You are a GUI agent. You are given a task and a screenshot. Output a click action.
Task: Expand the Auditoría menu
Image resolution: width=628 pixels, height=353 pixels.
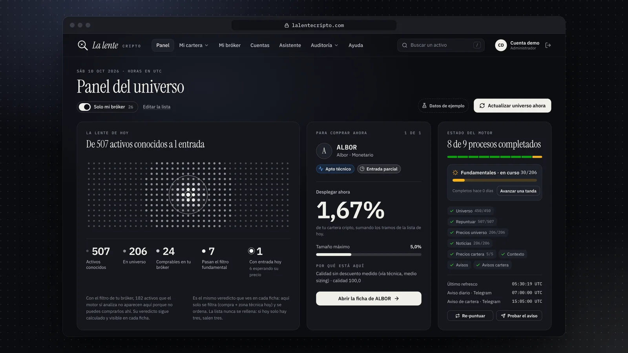click(325, 45)
